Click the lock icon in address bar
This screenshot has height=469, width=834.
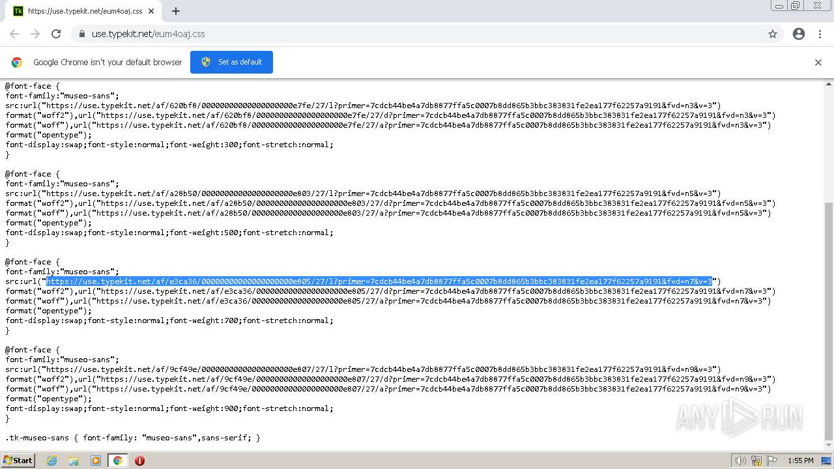pyautogui.click(x=81, y=34)
